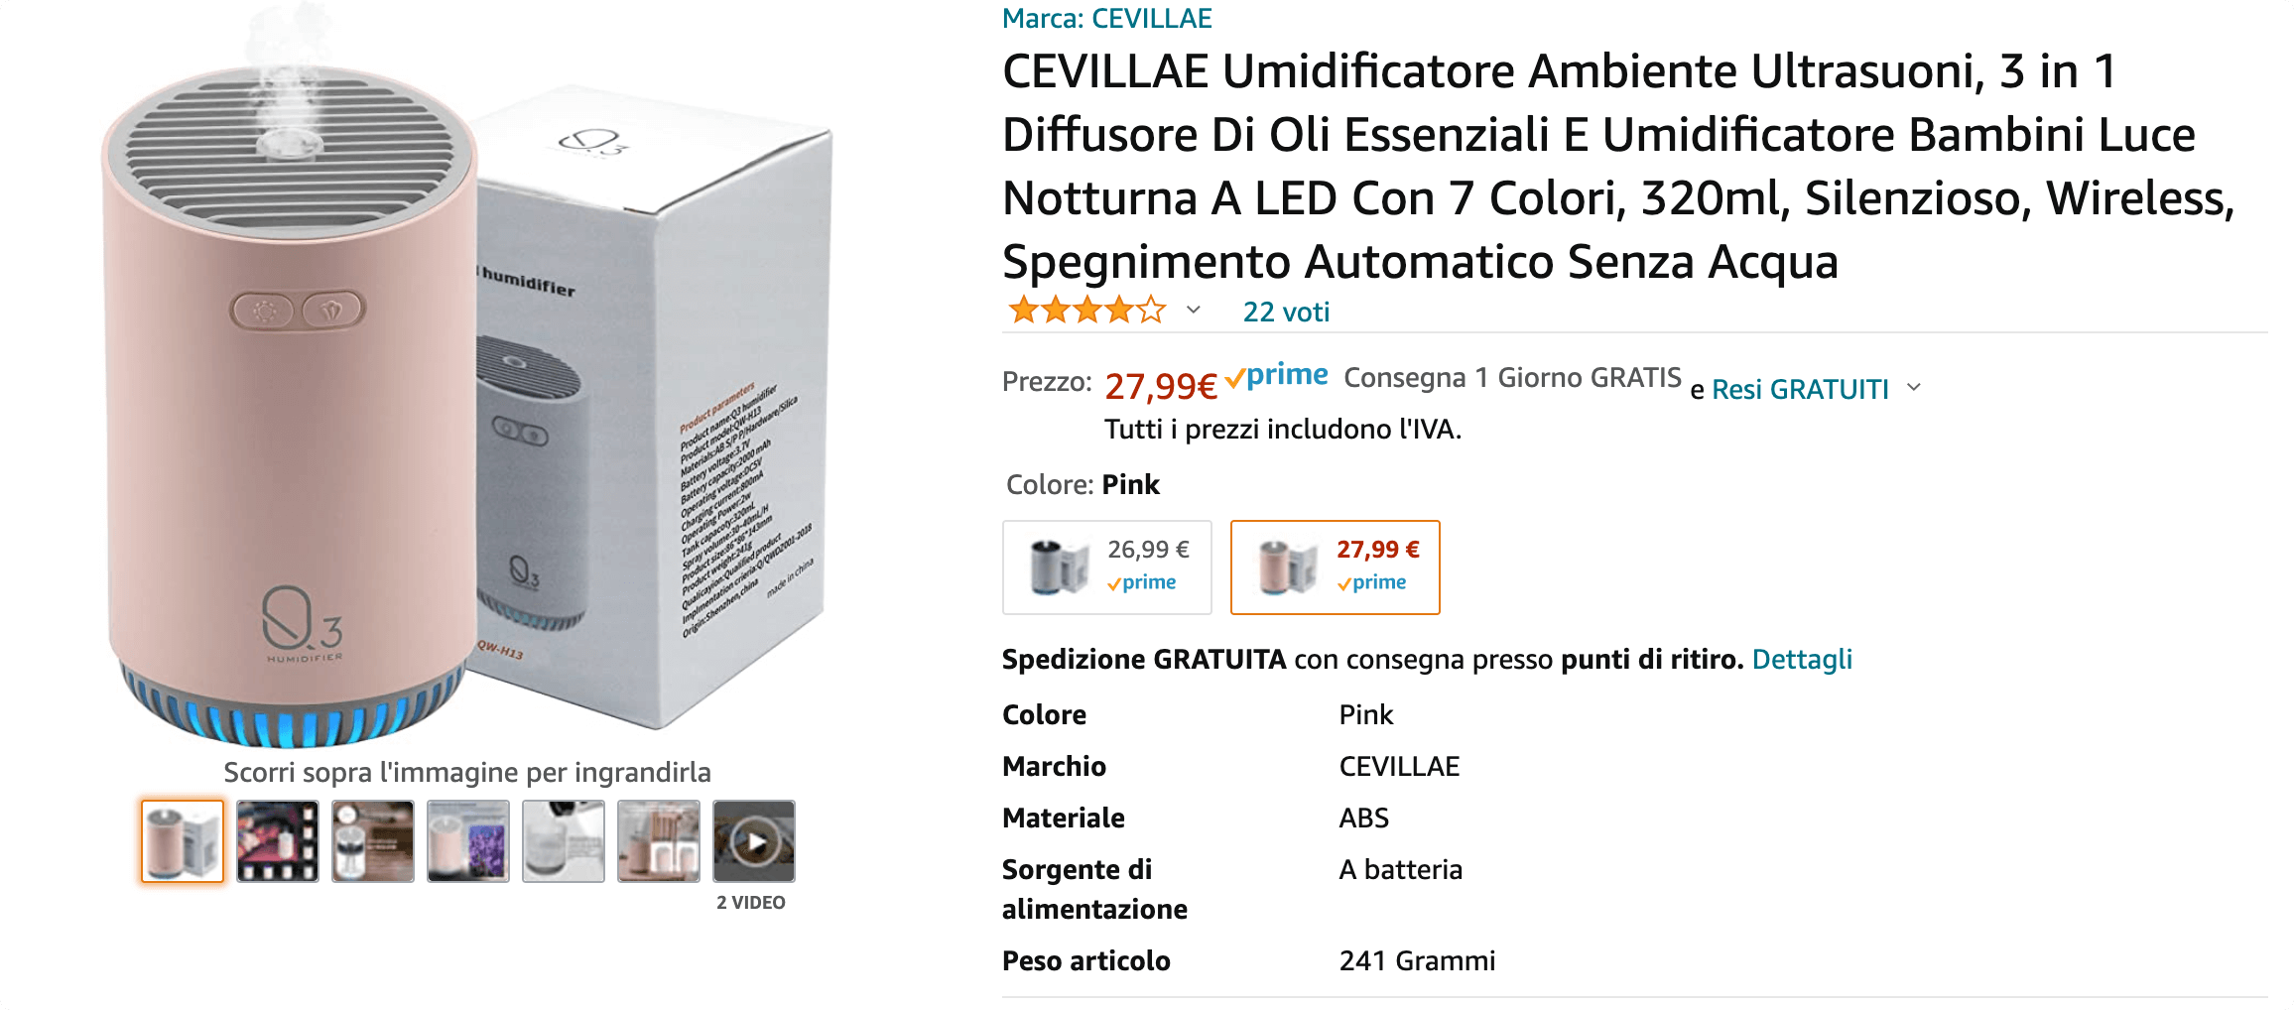View the sixth thumbnail showing multiple humidifiers
The width and height of the screenshot is (2294, 1010).
pos(659,841)
